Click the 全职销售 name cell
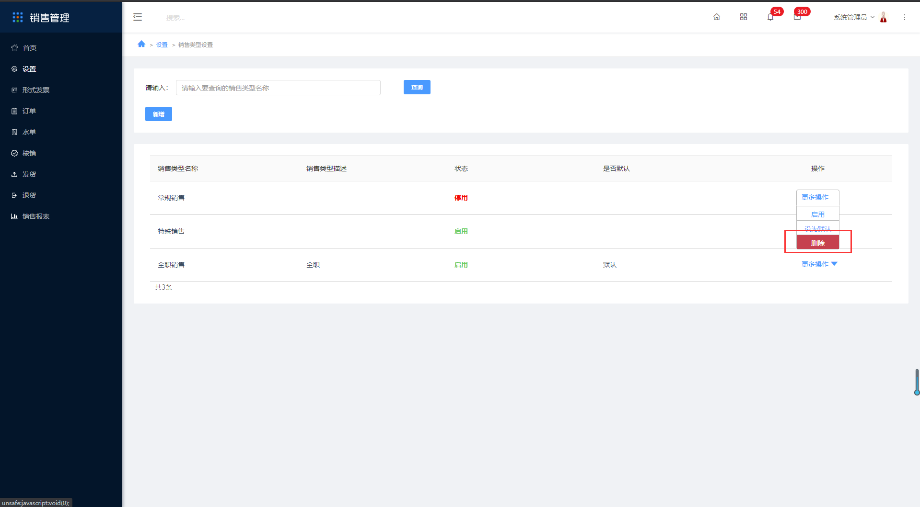 171,265
